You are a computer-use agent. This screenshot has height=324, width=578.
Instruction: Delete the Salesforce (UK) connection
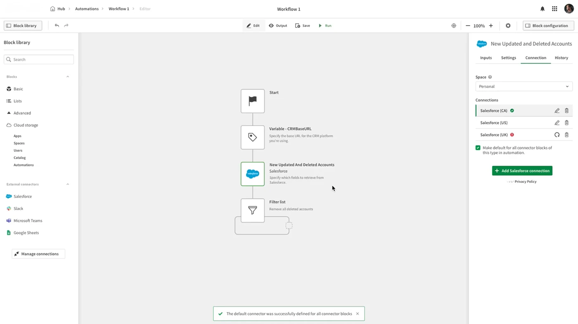[566, 135]
